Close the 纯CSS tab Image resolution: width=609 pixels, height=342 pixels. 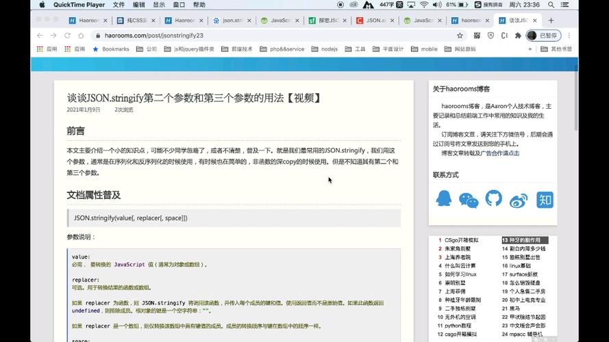(153, 21)
